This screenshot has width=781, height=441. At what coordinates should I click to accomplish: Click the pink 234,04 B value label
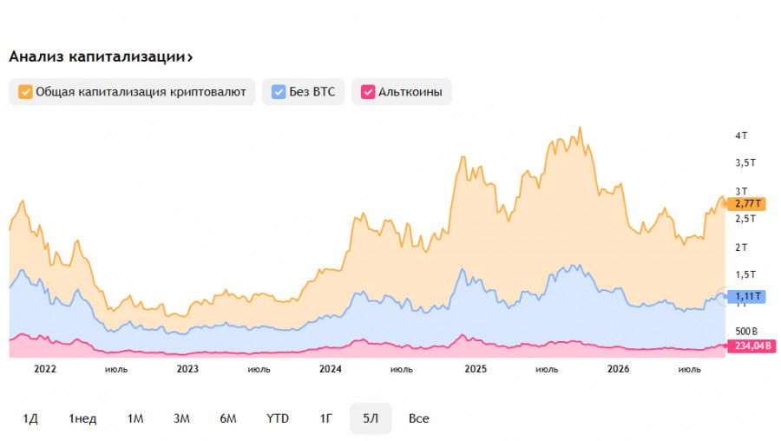coord(751,346)
